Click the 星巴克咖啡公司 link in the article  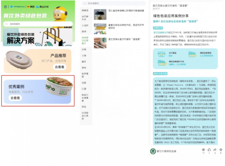pos(161,32)
